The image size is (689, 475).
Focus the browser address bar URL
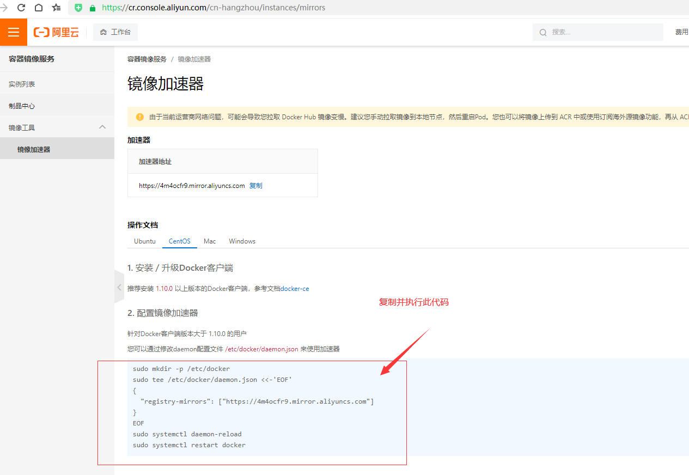click(214, 8)
